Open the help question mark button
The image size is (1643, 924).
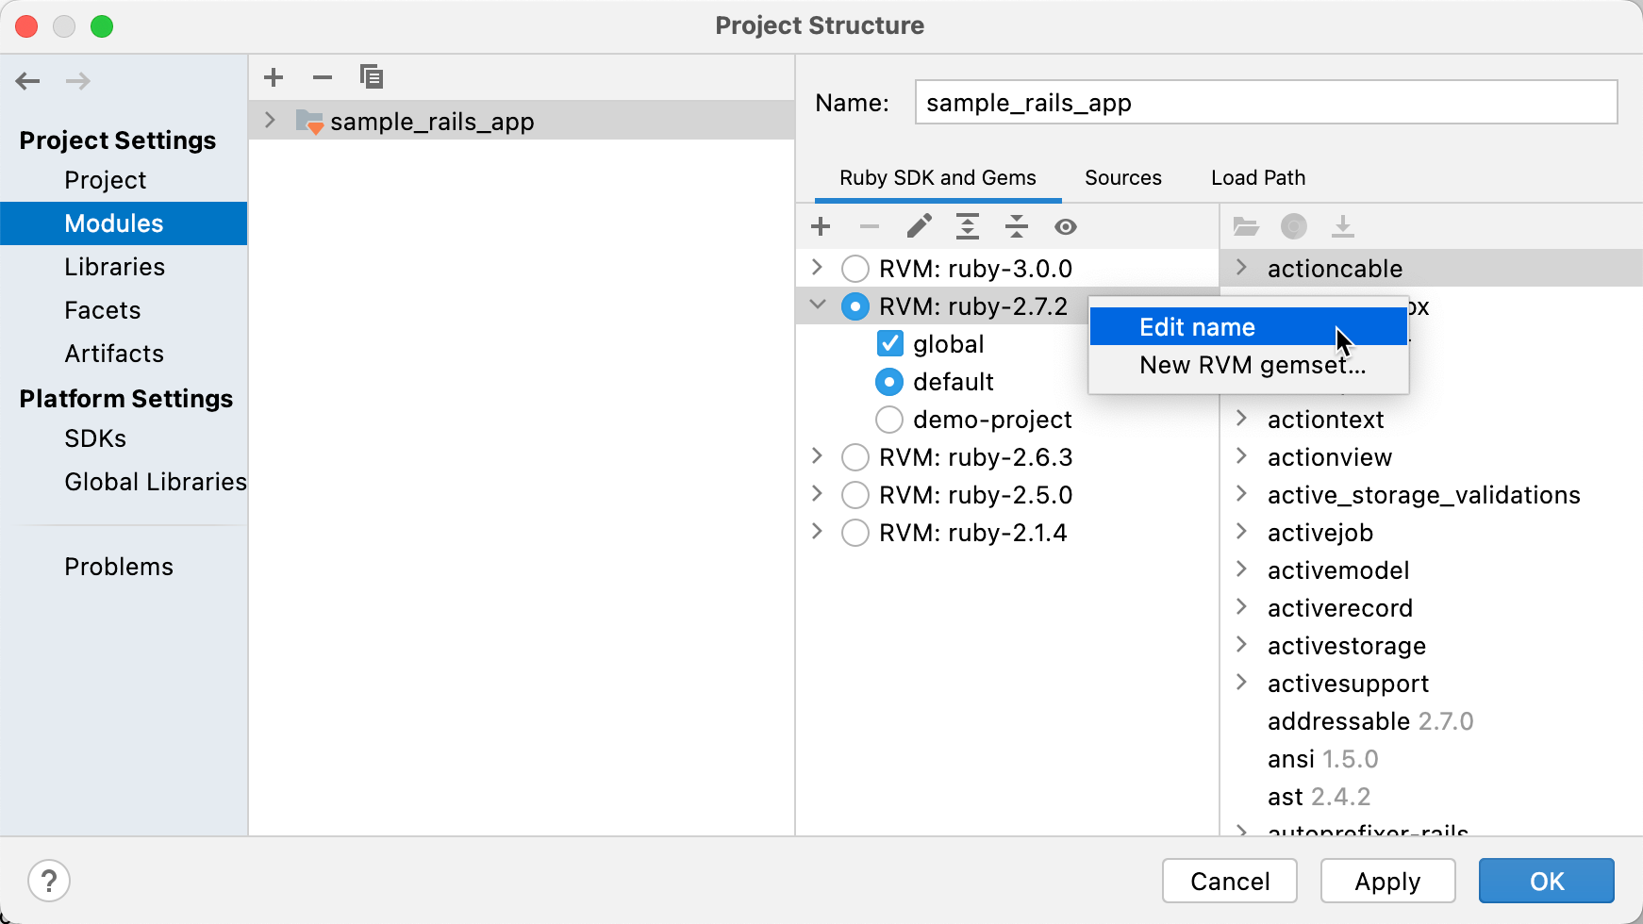(49, 882)
